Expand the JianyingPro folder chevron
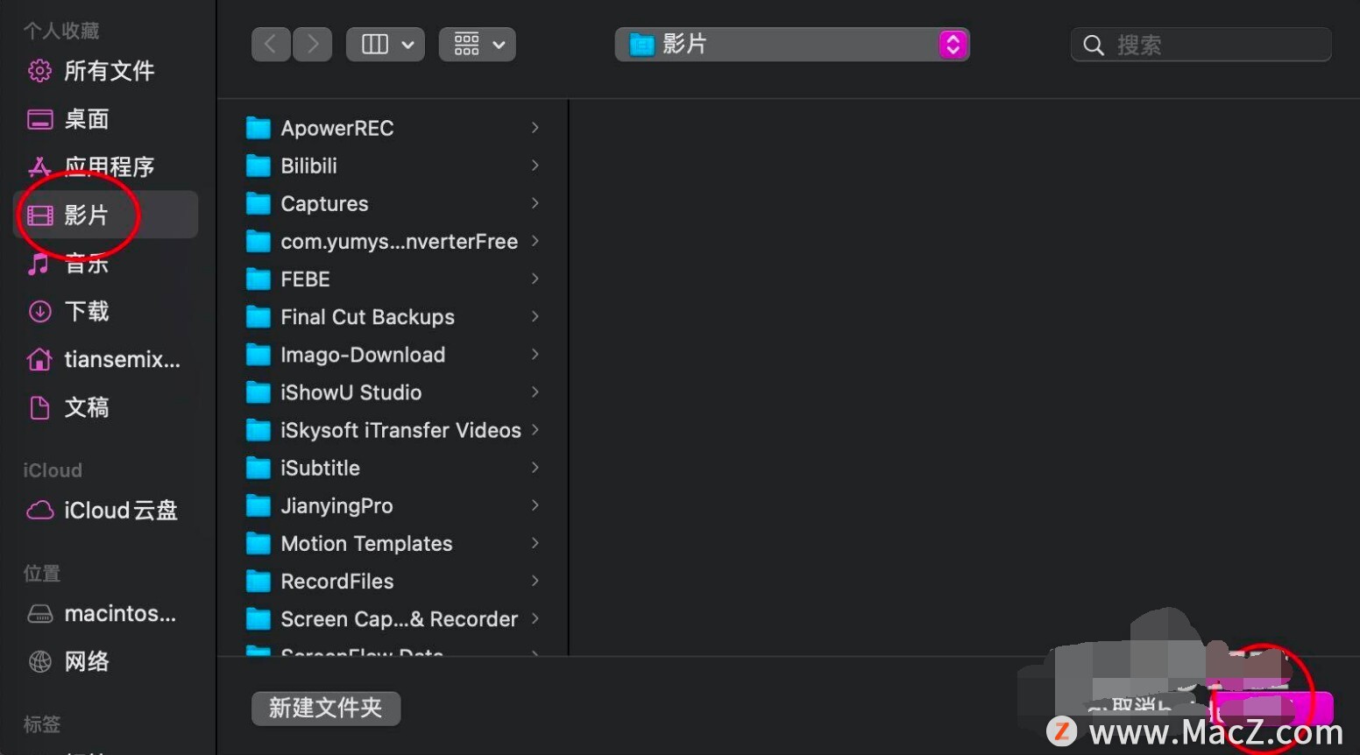Viewport: 1360px width, 755px height. (535, 505)
